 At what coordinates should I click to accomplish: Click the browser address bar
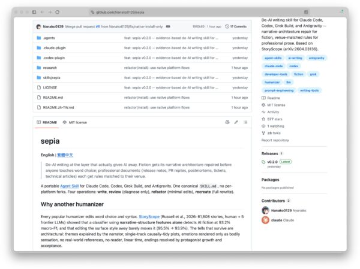coord(197,12)
